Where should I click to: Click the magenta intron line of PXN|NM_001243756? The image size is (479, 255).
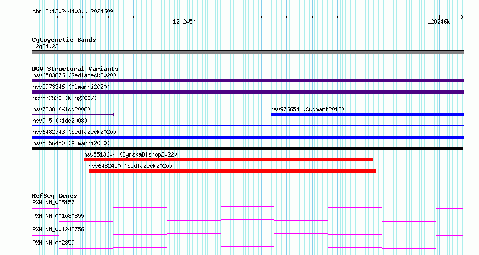click(x=248, y=235)
